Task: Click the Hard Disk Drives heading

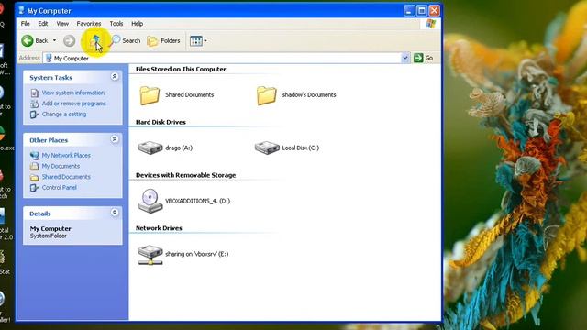Action: 161,122
